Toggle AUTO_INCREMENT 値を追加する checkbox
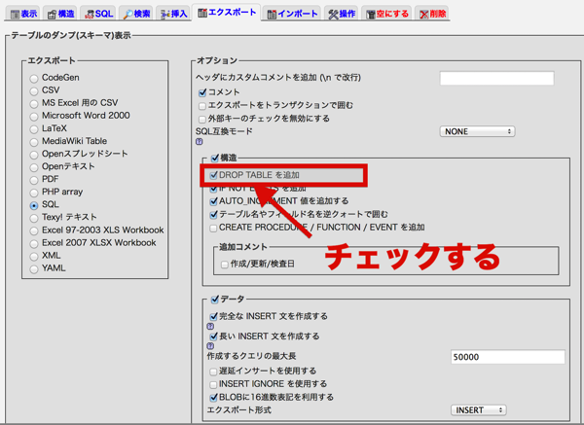 tap(213, 201)
